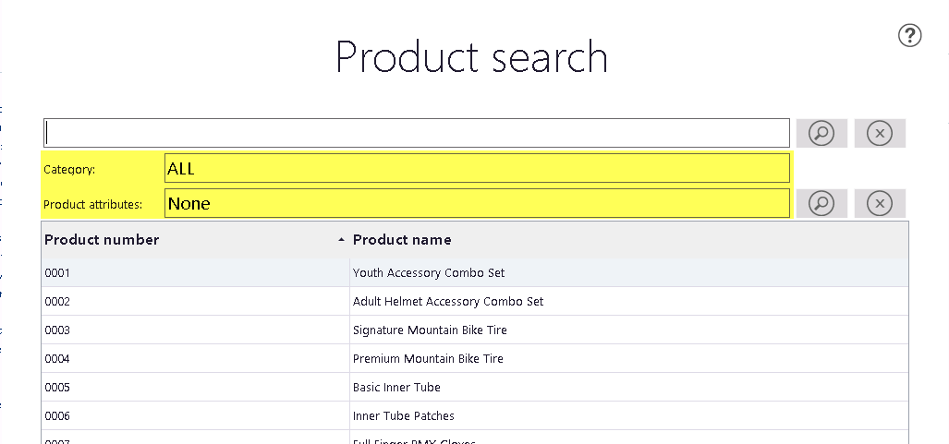
Task: Select the Signature Mountain Bike Tire product
Action: (x=430, y=330)
